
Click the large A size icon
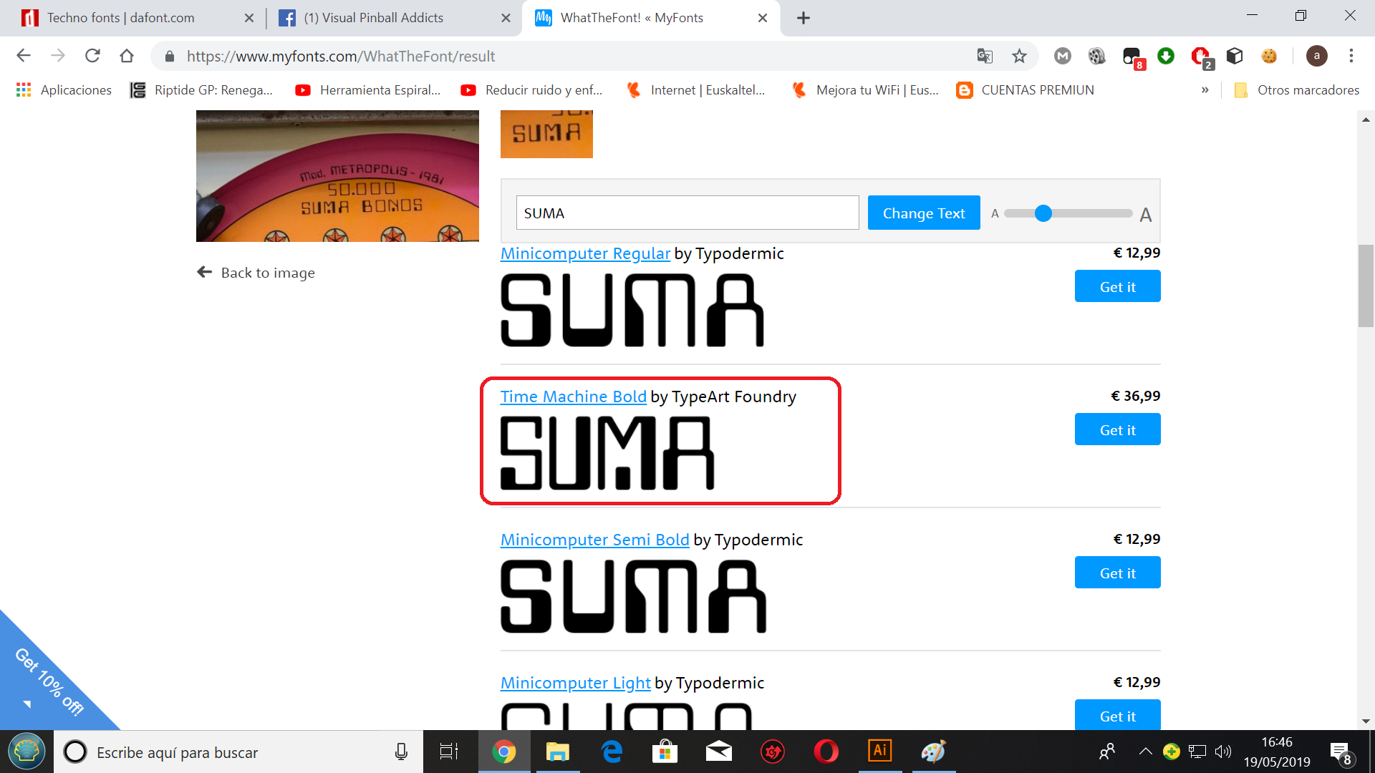(x=1146, y=215)
